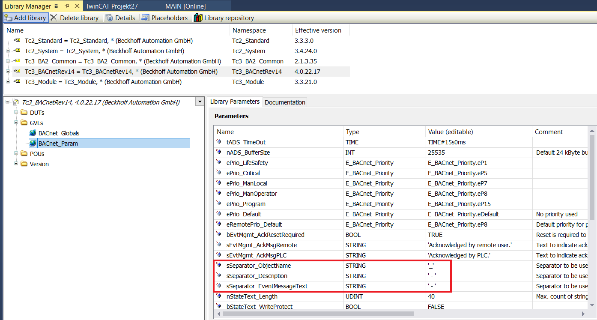Expand the Tc3_Module library row
This screenshot has height=320, width=597.
8,82
